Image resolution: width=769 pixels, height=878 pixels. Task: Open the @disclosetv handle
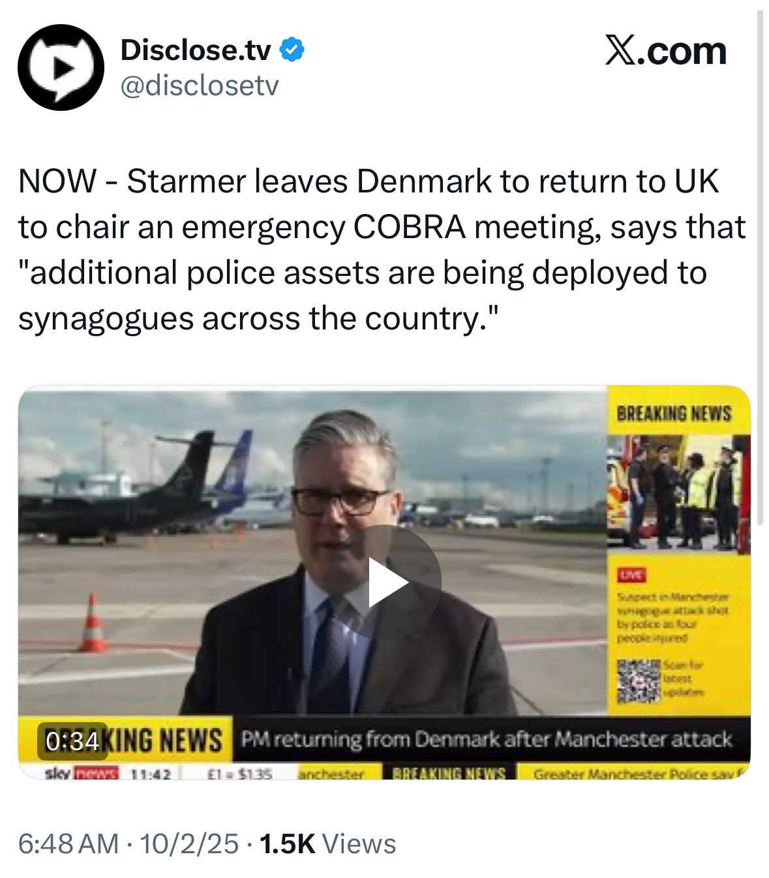(x=200, y=85)
